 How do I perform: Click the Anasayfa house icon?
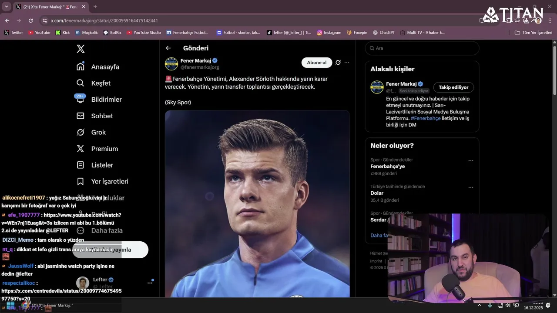(x=81, y=67)
